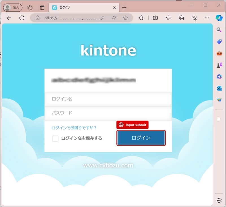Toggle split screen view

pos(156,18)
